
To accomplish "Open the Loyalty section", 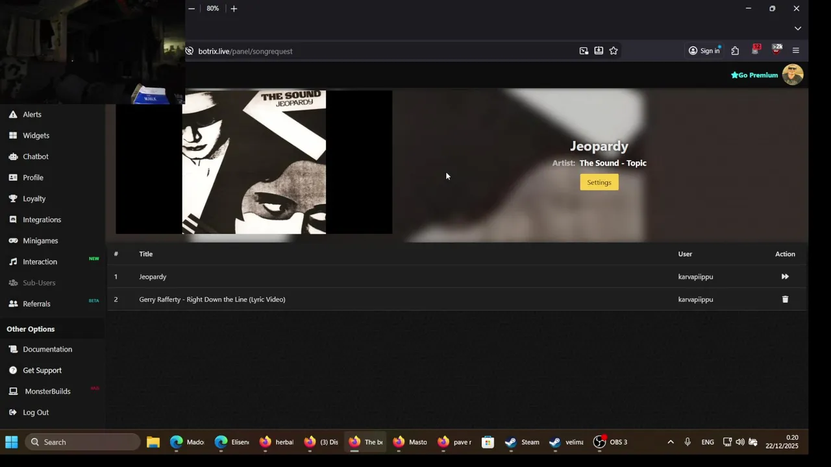I will [x=34, y=198].
